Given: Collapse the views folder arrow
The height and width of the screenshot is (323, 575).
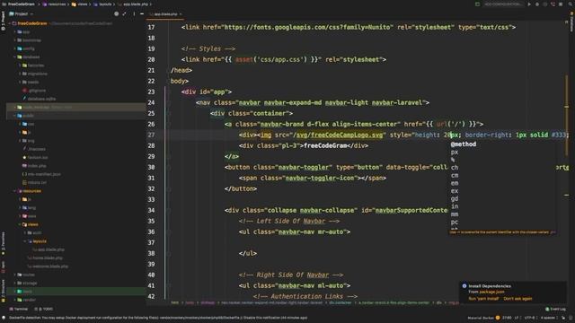Looking at the screenshot, I should (20, 224).
